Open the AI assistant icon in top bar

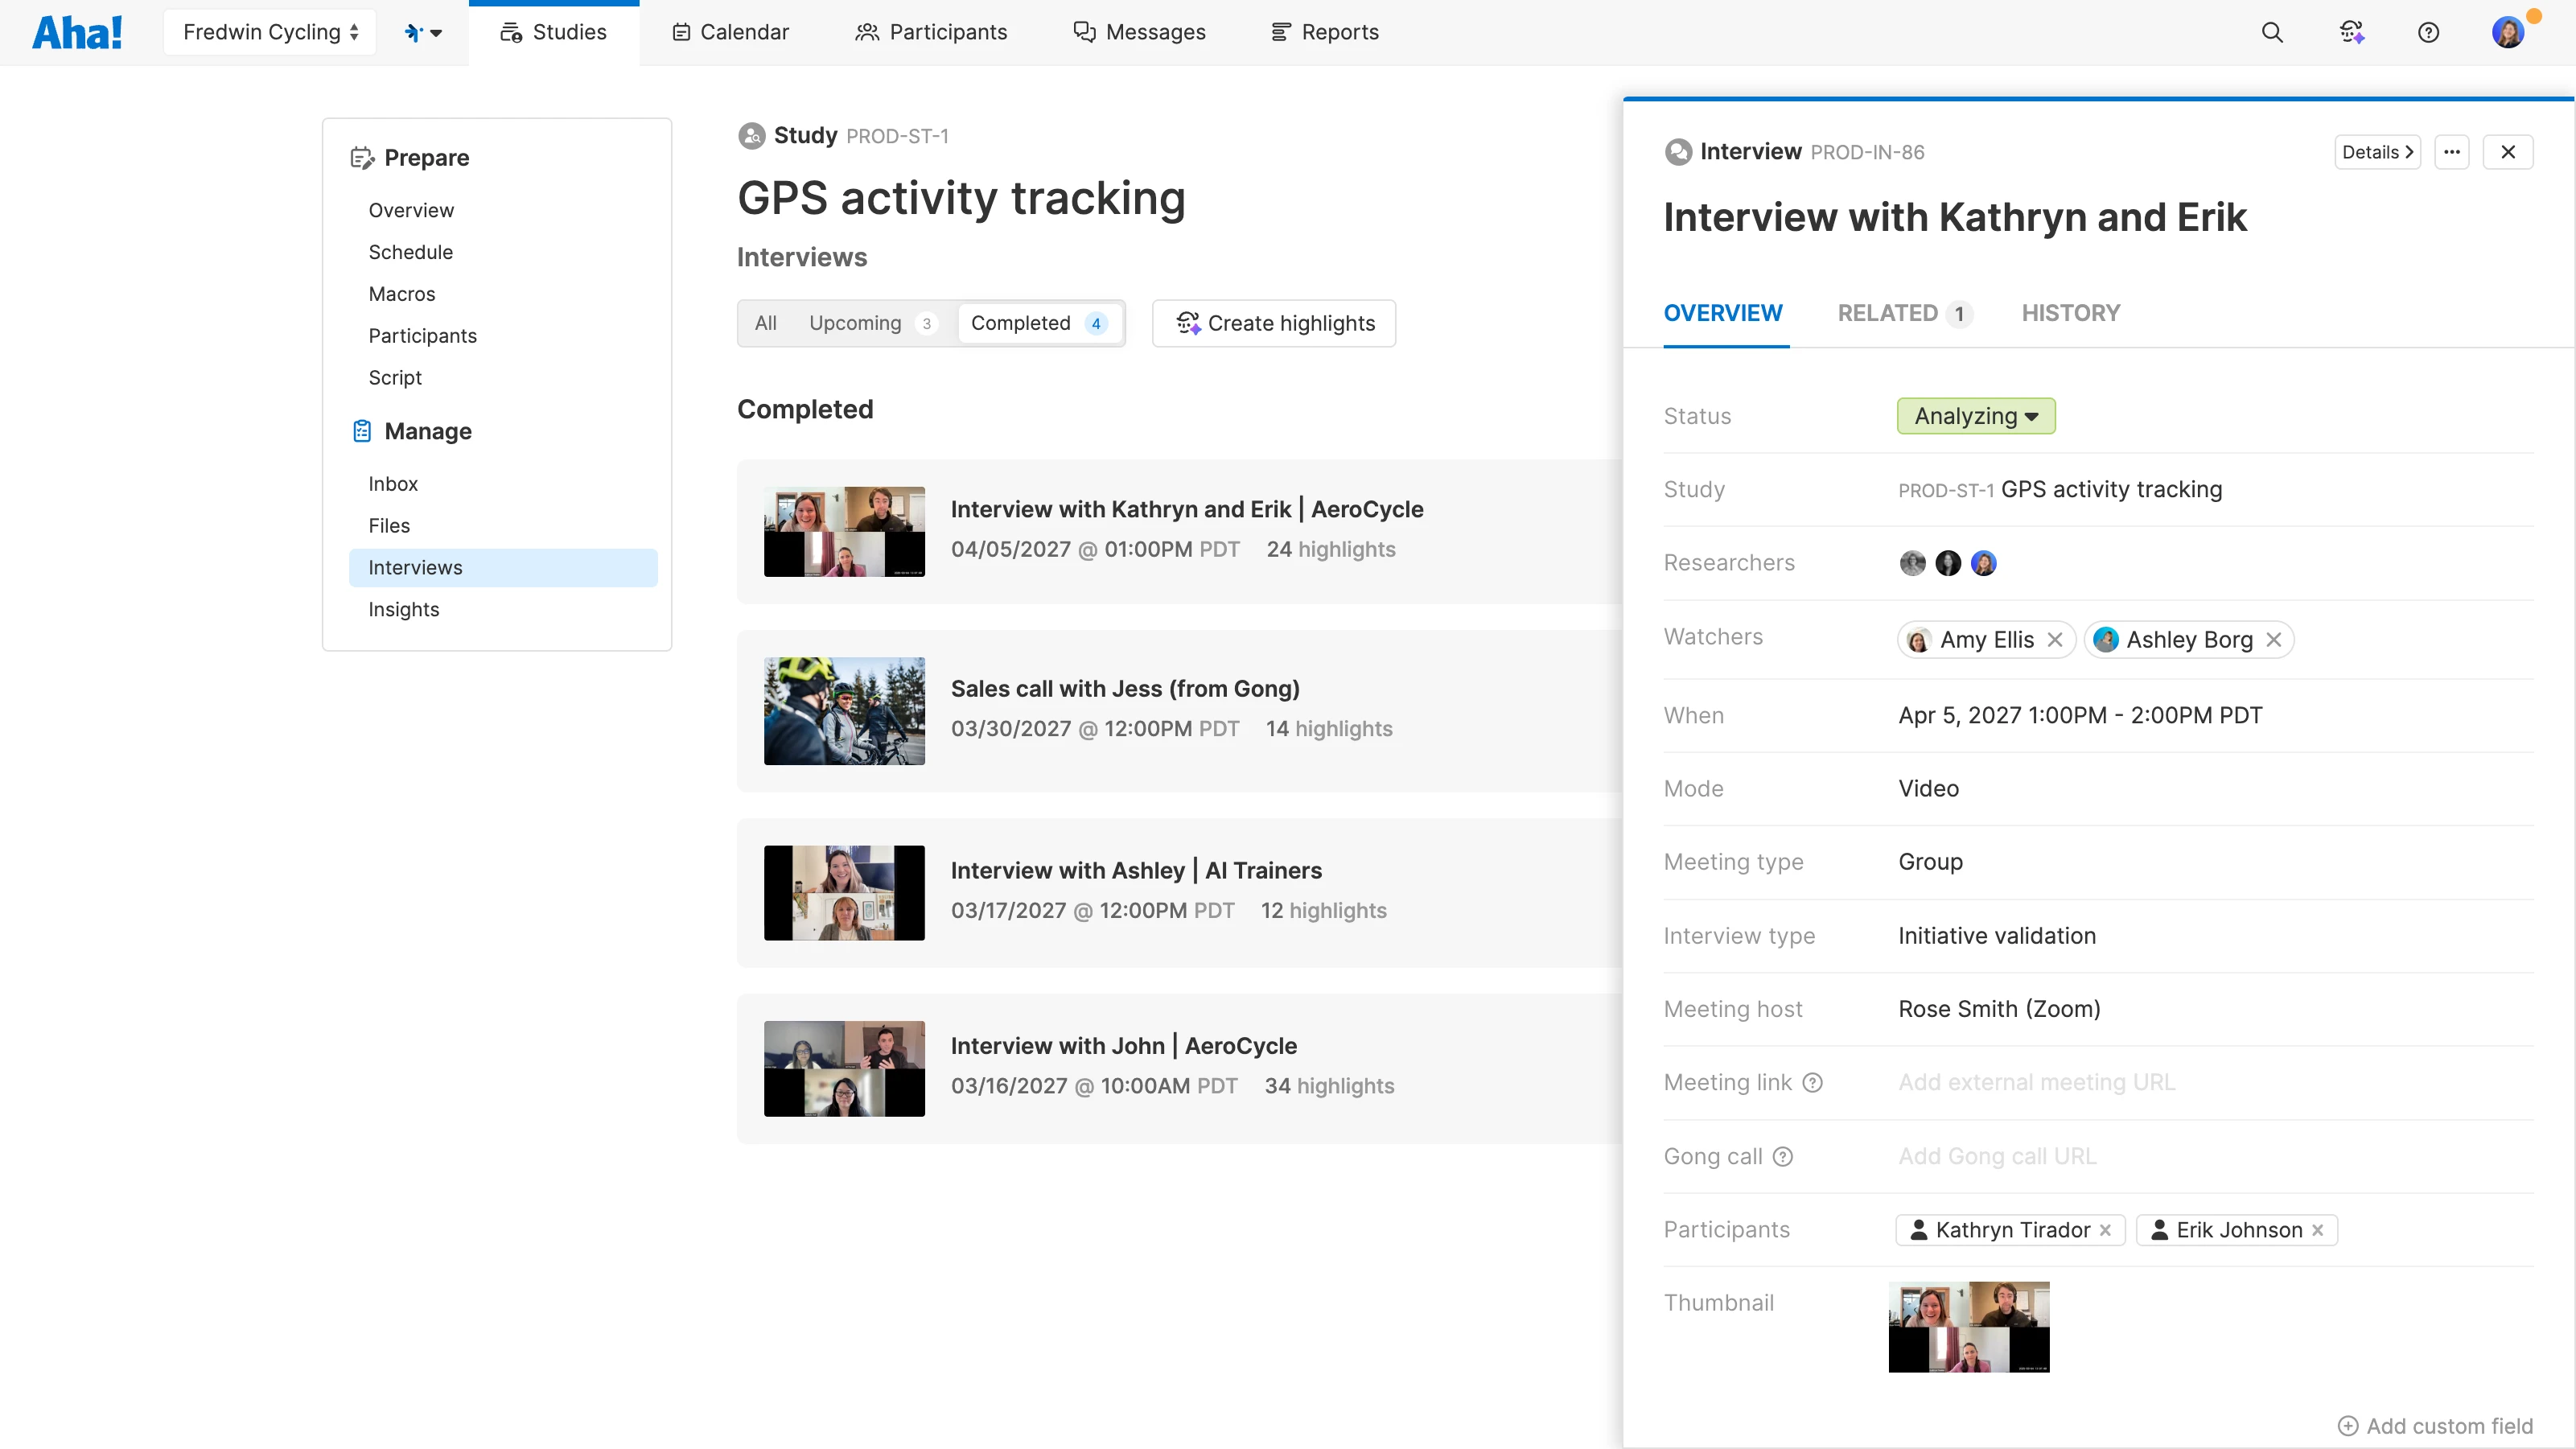pos(2351,32)
